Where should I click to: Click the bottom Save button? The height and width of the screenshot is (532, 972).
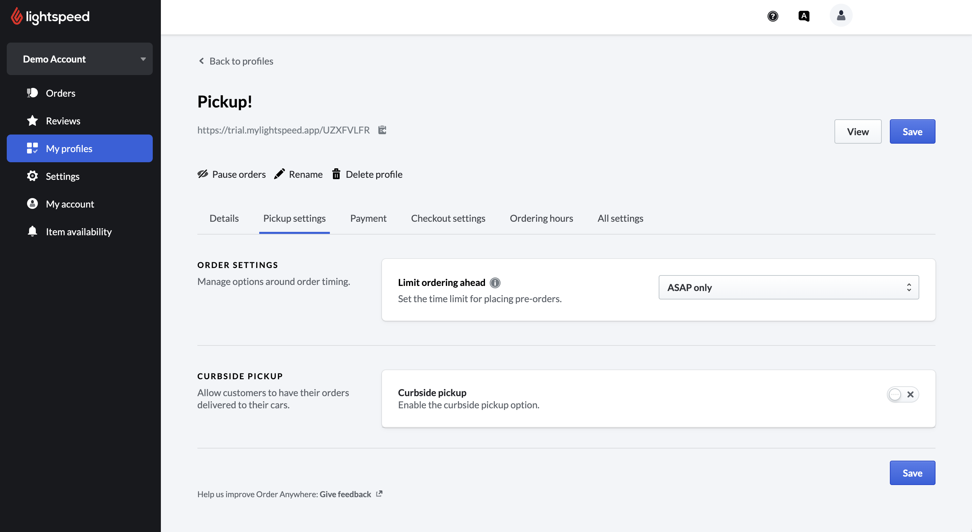coord(912,473)
